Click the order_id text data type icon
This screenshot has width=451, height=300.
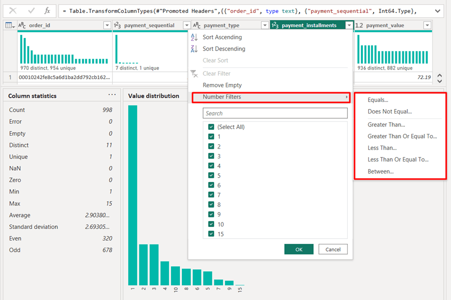click(22, 25)
